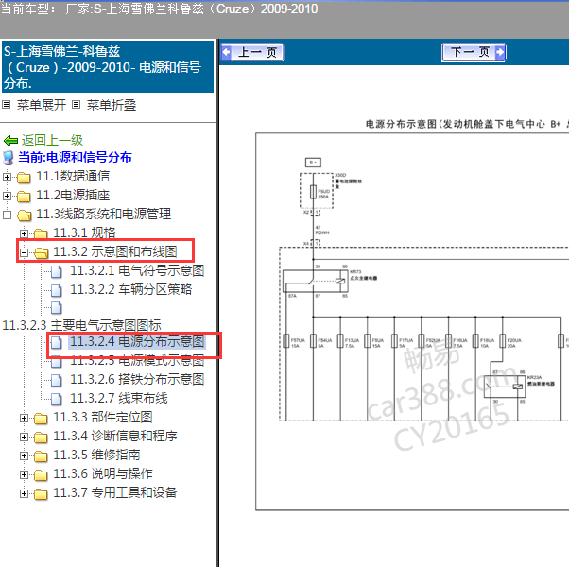Expand the 11.2电源插座 node
Viewport: 569px width, 567px height.
(7, 196)
